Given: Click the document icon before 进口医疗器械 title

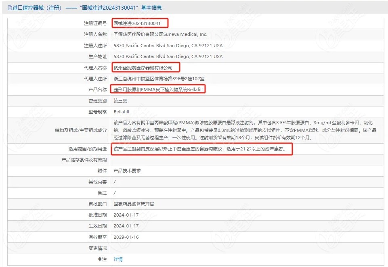Looking at the screenshot, I should [10, 8].
